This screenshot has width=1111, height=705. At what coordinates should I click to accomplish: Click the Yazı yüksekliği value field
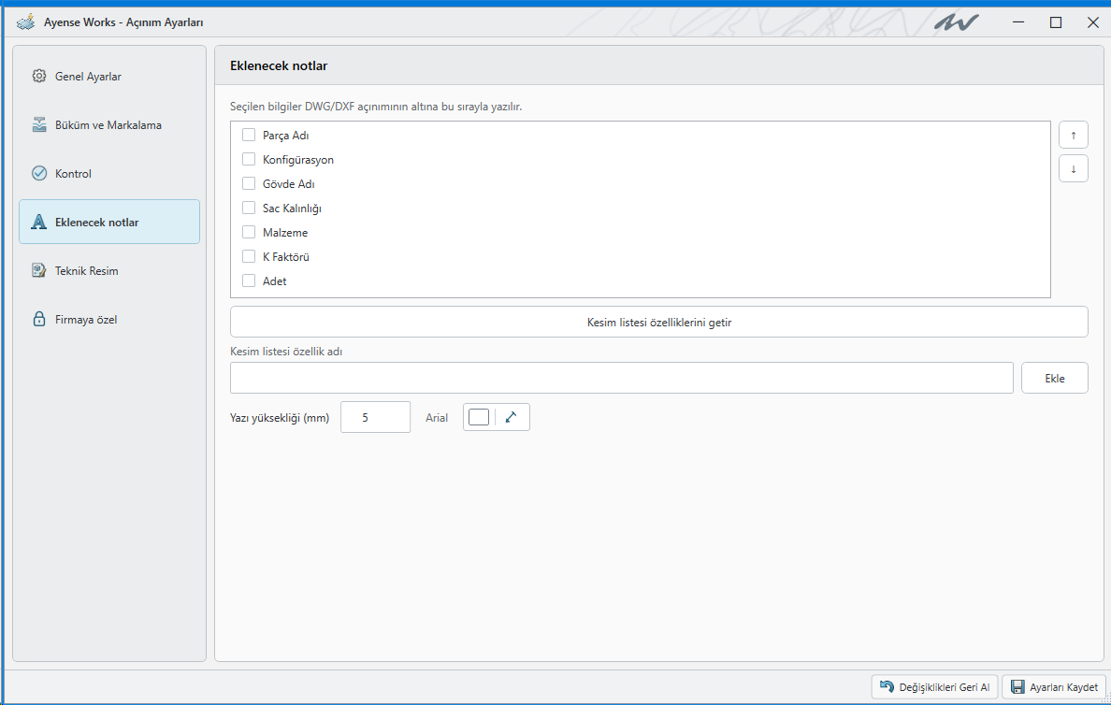click(x=376, y=417)
